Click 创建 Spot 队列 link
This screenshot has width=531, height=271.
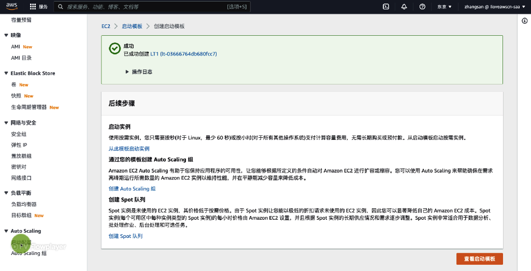tap(126, 236)
